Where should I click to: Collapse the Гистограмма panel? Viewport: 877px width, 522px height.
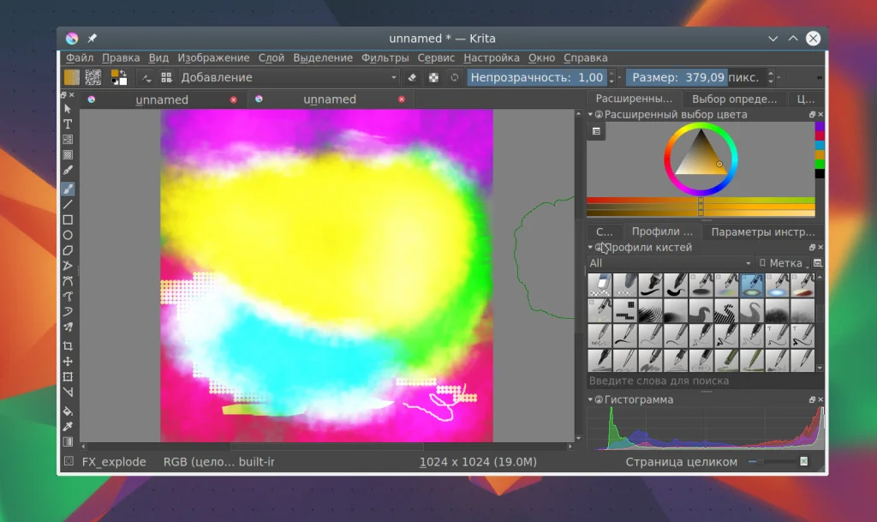(590, 399)
